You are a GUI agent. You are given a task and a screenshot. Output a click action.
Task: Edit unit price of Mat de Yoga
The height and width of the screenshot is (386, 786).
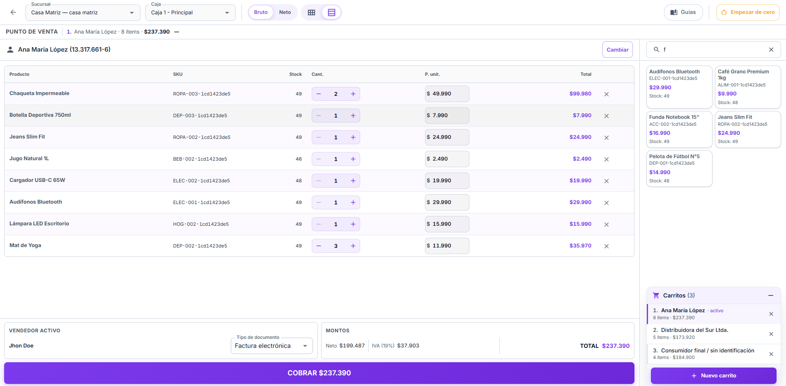pos(447,246)
